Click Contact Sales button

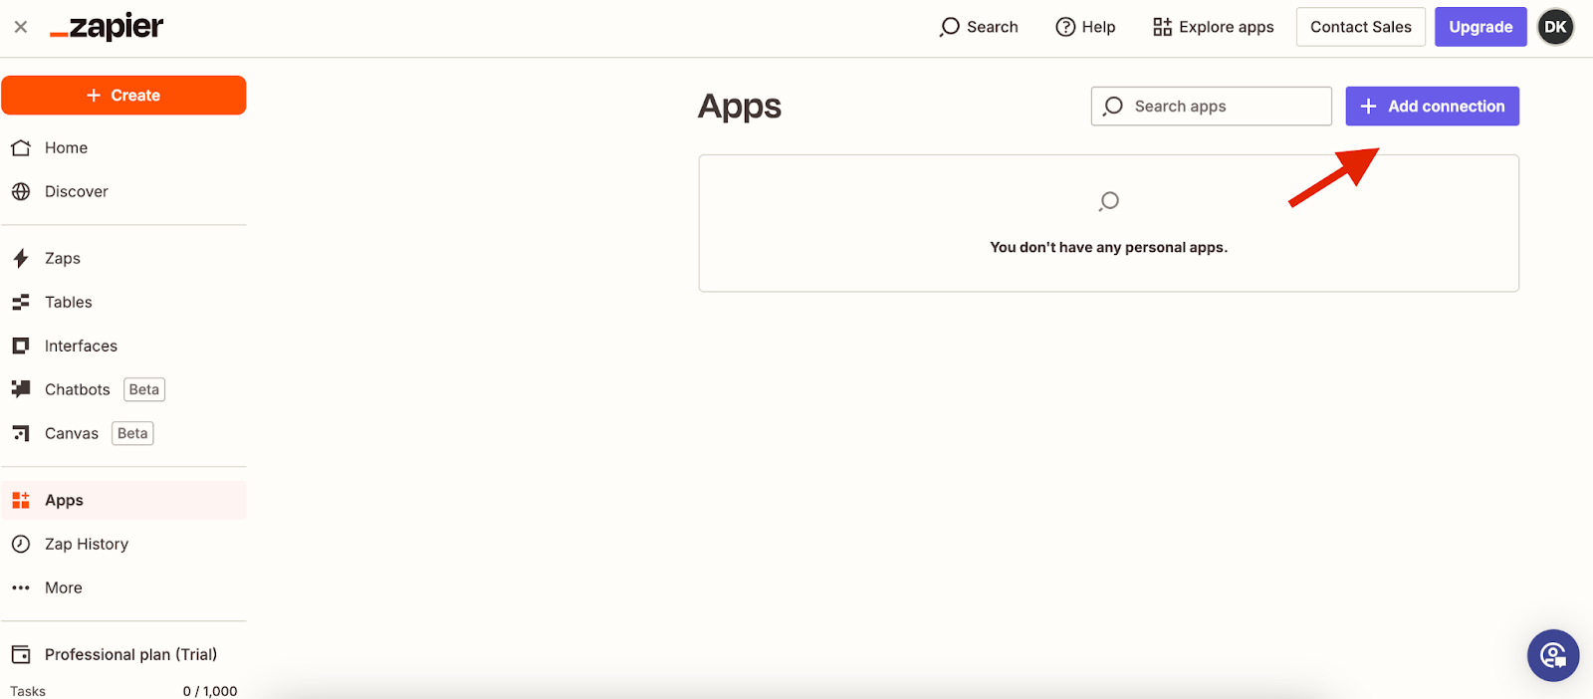coord(1360,27)
